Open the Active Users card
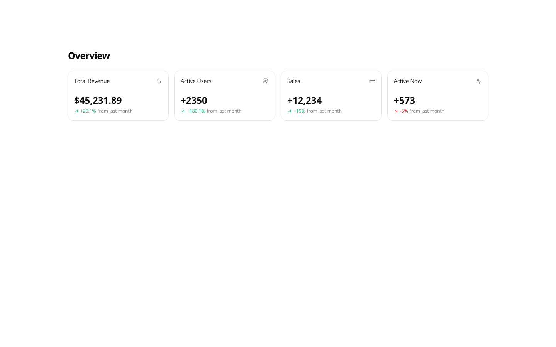556x347 pixels. pos(224,96)
